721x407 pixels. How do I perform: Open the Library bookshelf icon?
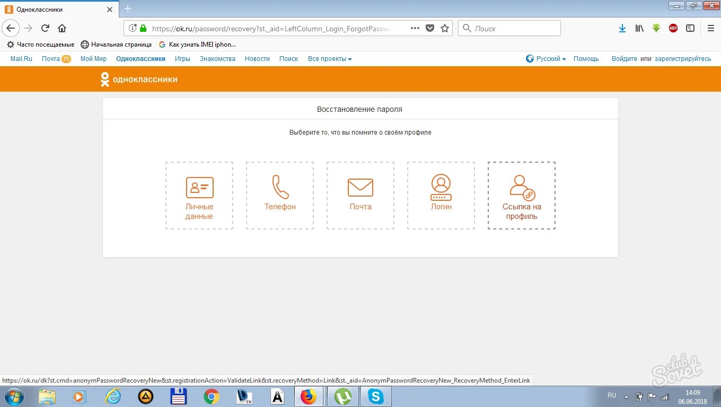pos(639,28)
